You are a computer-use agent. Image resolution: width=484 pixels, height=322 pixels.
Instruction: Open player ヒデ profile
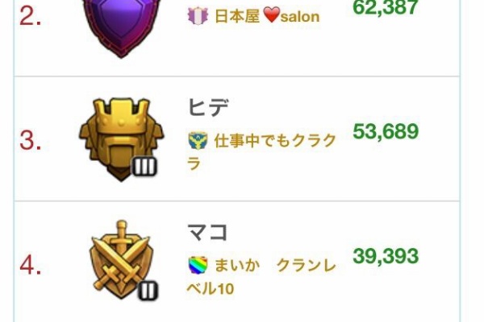tap(208, 108)
